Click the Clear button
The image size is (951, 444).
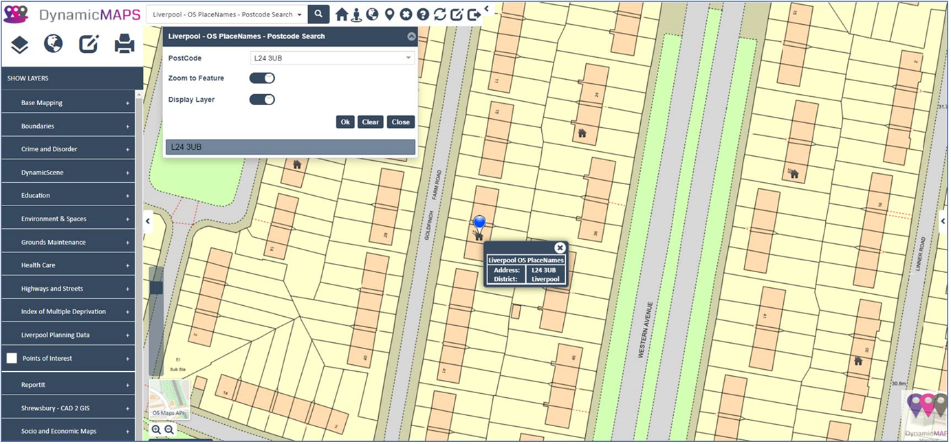pyautogui.click(x=371, y=122)
